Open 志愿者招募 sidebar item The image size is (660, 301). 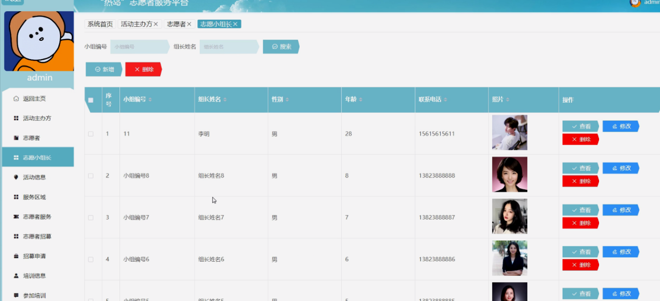point(38,236)
